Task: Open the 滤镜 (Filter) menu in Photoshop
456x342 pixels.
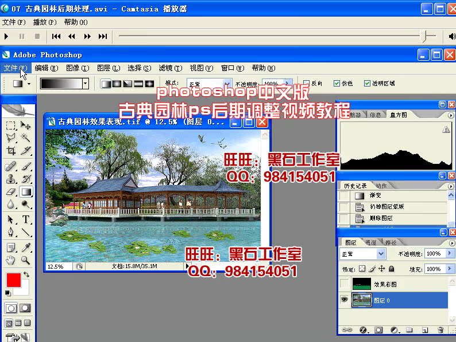Action: [x=165, y=68]
